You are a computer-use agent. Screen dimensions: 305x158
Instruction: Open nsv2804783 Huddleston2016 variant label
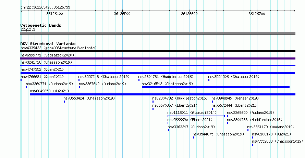(255, 120)
